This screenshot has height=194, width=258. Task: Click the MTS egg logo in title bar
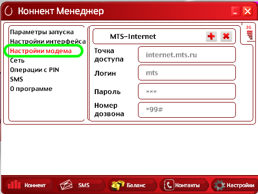point(8,11)
